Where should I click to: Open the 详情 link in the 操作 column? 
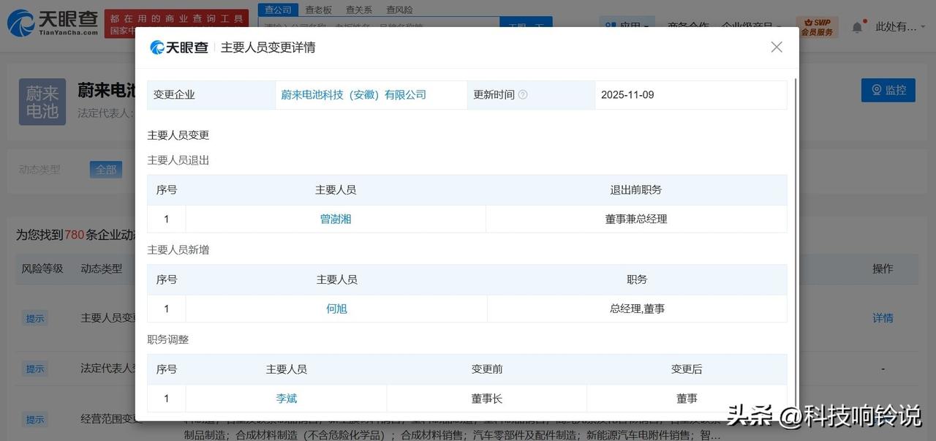(x=883, y=318)
